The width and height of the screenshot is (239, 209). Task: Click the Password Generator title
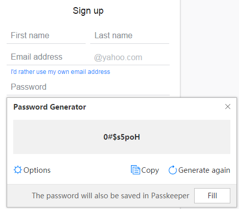[x=50, y=107]
